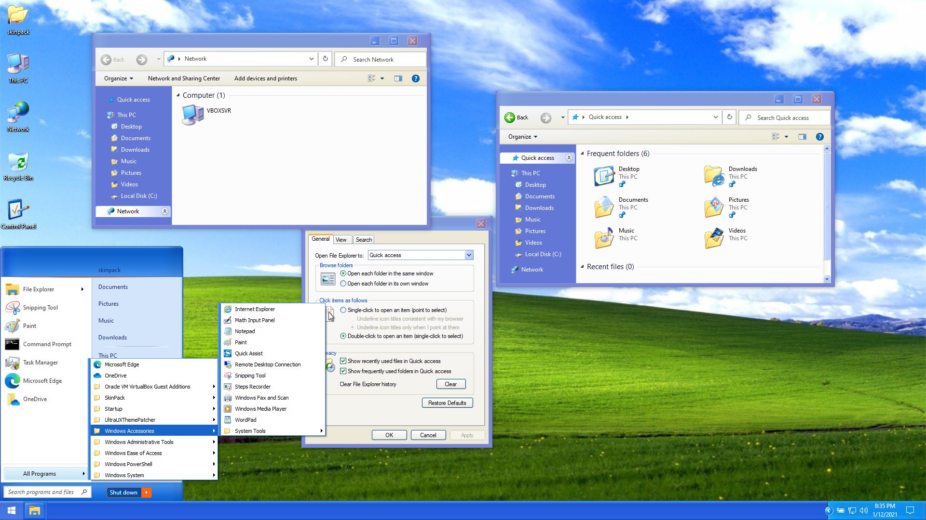926x520 pixels.
Task: Select Single-click to open an item option
Action: [x=343, y=310]
